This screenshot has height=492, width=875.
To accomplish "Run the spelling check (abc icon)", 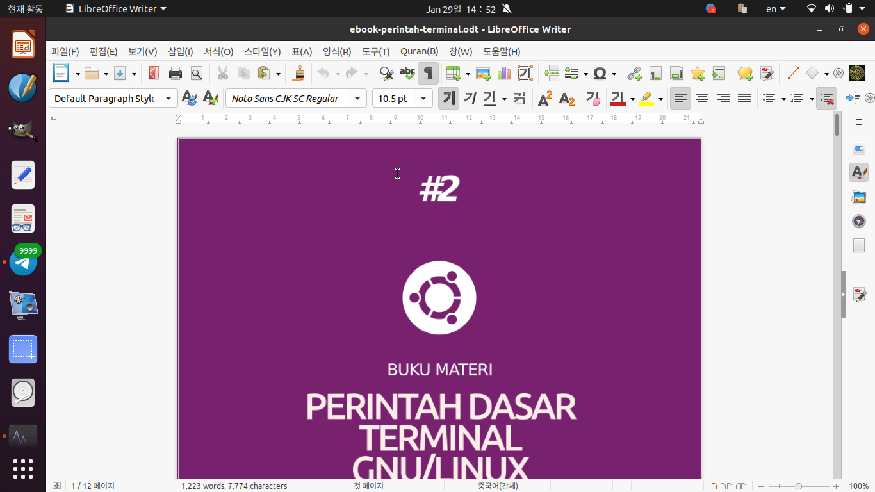I will point(407,73).
